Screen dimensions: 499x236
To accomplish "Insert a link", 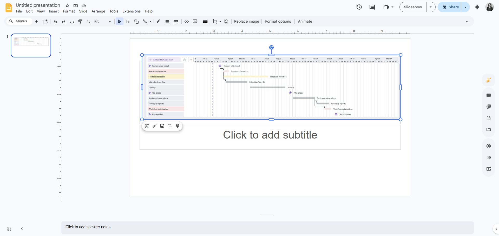I will [x=186, y=21].
